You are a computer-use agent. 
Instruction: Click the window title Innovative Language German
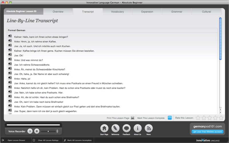coord(114,3)
